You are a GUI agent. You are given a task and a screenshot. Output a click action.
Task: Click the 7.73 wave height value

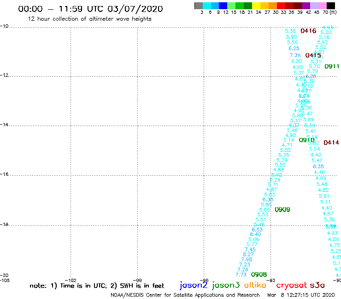click(241, 275)
